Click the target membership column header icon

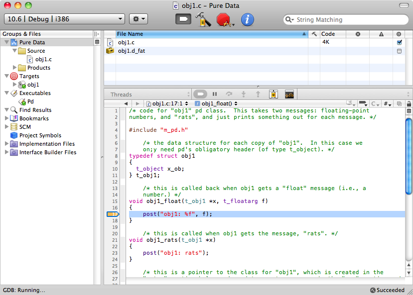[399, 34]
